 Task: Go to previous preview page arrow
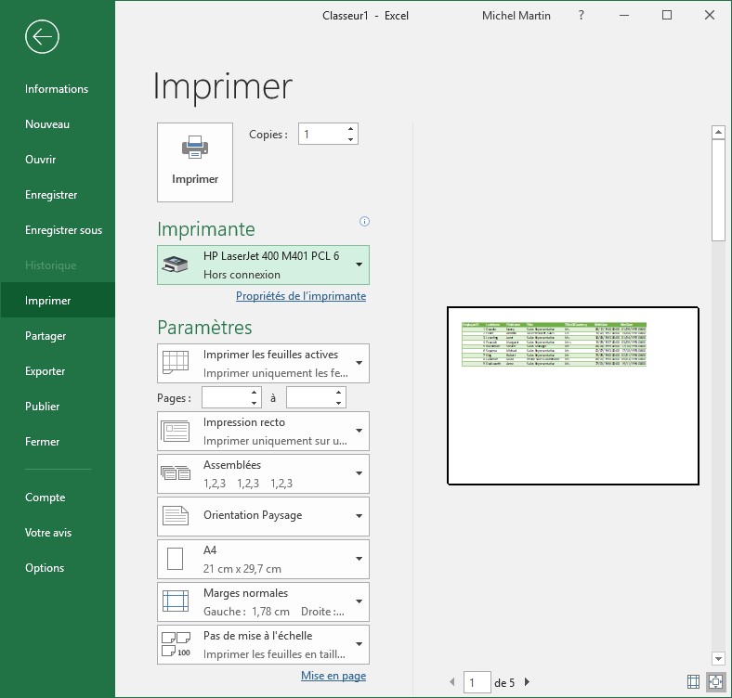452,682
